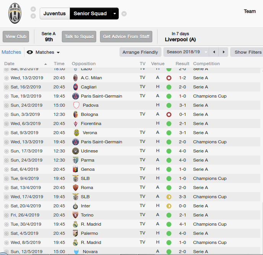The width and height of the screenshot is (263, 255).
Task: Click the Roma club badge
Action: pyautogui.click(x=76, y=188)
